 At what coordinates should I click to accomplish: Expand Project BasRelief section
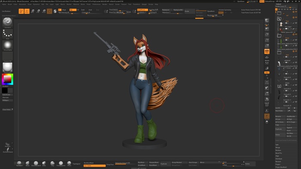281,167
